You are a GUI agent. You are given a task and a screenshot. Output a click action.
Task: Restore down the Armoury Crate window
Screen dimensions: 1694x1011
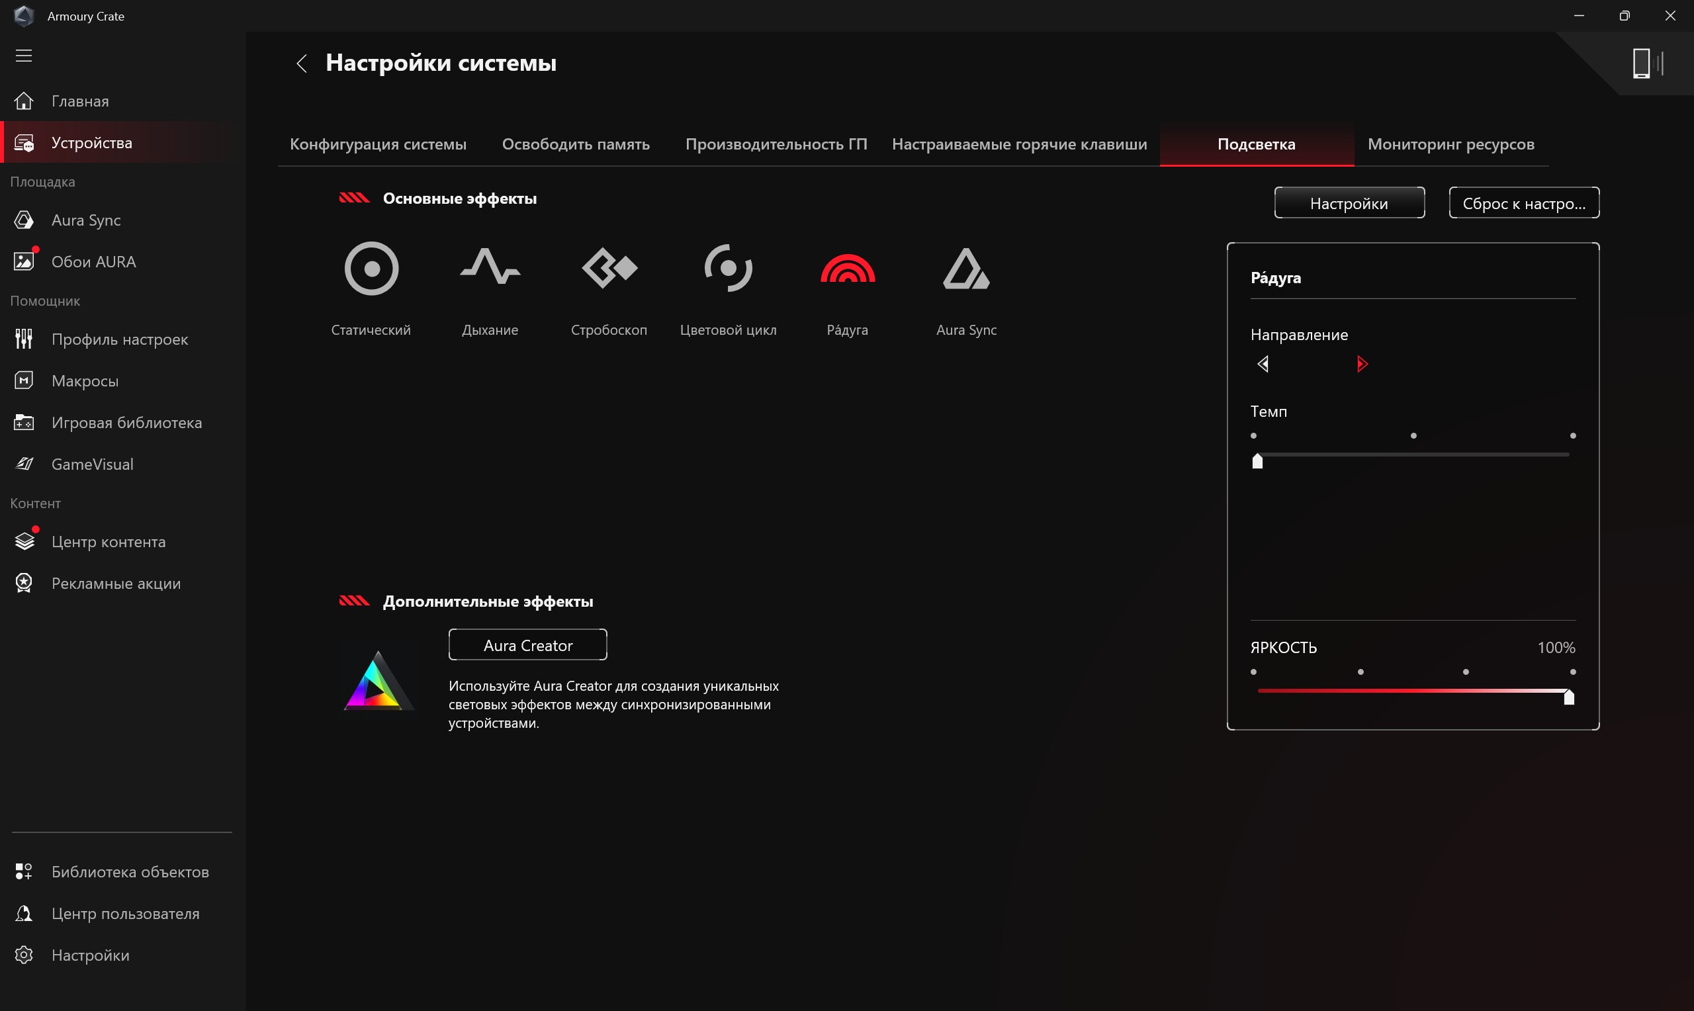pyautogui.click(x=1625, y=16)
